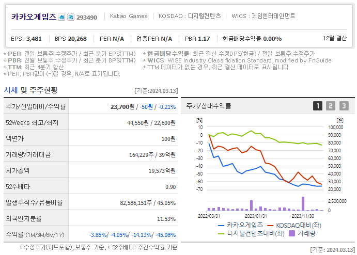Click the BPS 20,268 value

point(71,39)
